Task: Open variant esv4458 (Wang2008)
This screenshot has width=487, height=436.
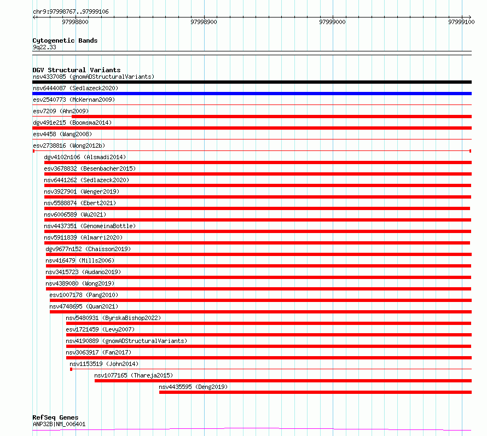Action: pos(62,134)
